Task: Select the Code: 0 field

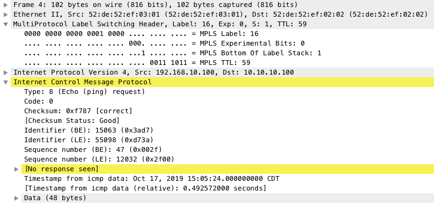Action: point(39,101)
